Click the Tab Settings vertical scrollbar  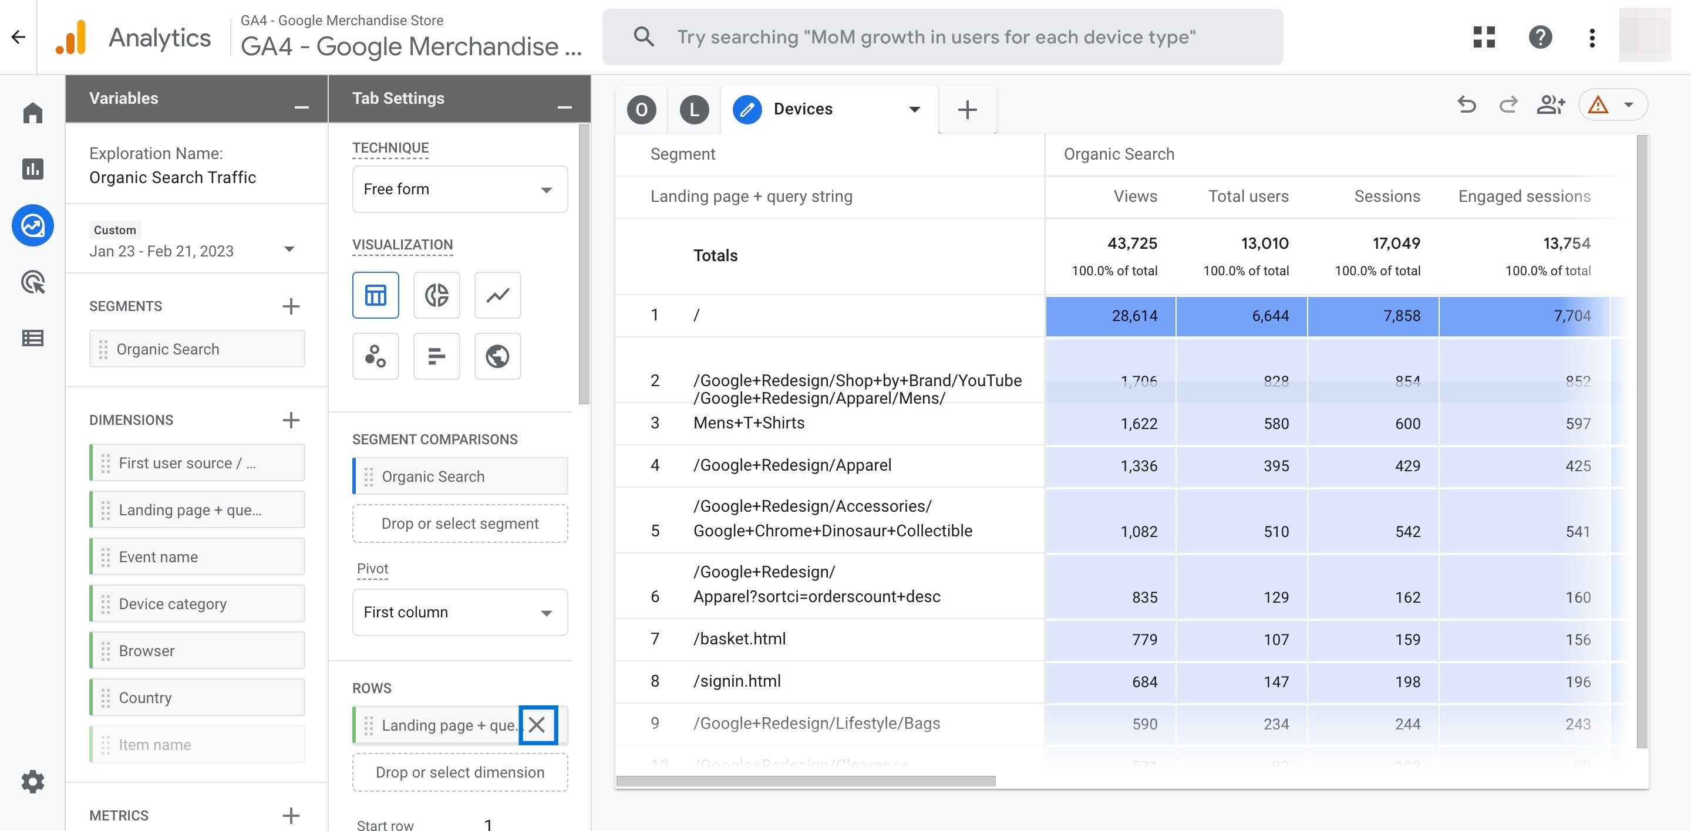[584, 264]
